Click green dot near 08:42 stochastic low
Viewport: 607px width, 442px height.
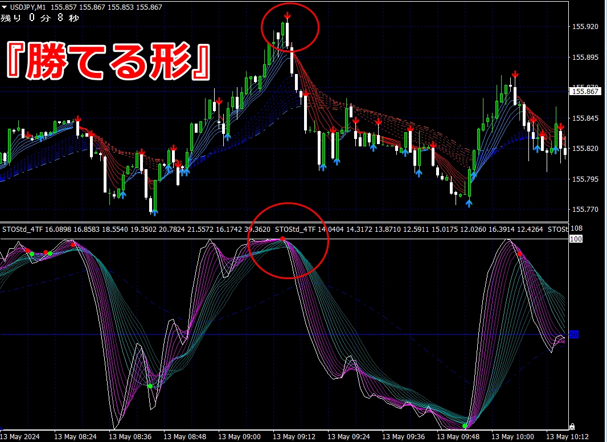(150, 386)
